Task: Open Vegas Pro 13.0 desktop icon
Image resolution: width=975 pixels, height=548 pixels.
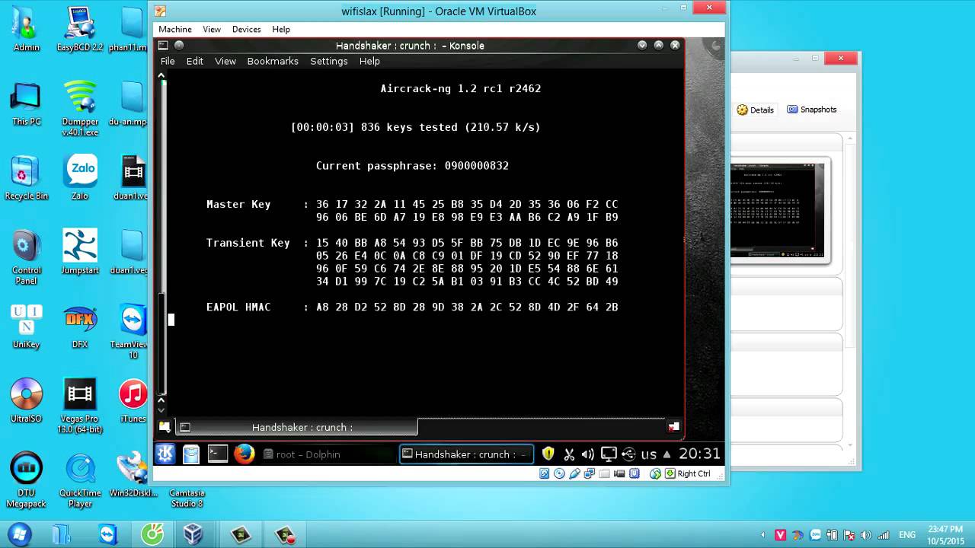Action: point(80,406)
